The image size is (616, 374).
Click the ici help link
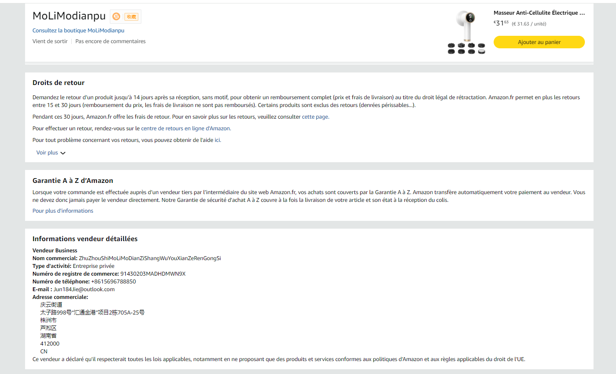coord(218,140)
